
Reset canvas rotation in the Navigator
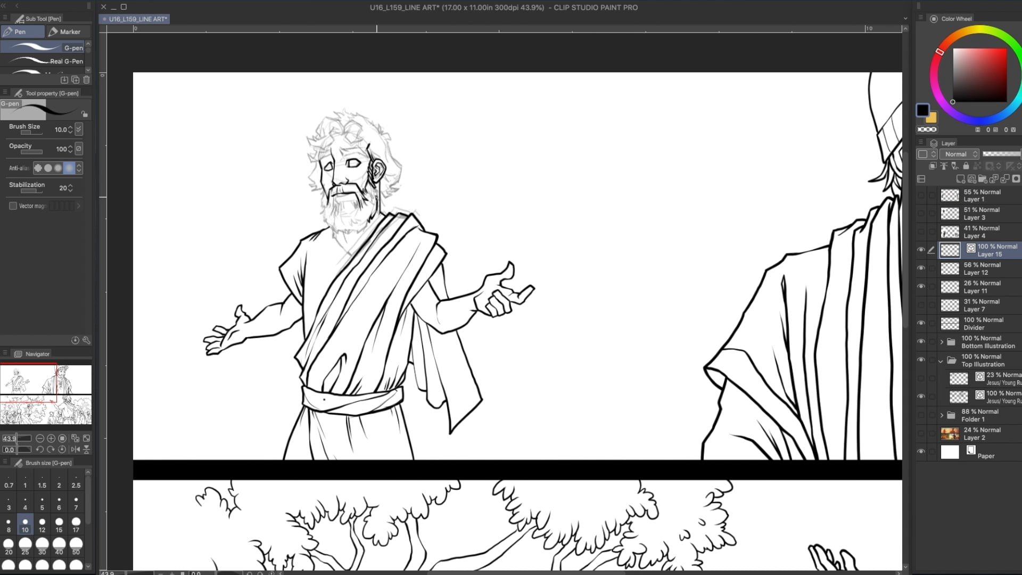[62, 450]
